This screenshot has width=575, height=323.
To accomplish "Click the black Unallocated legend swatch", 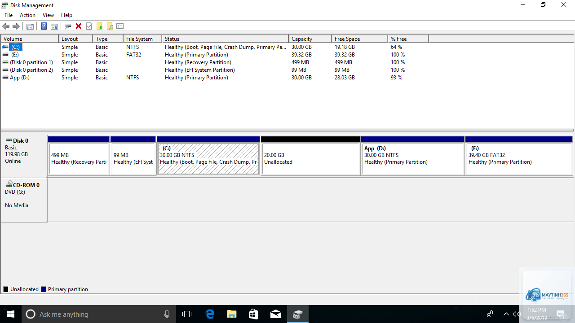I will (6, 289).
